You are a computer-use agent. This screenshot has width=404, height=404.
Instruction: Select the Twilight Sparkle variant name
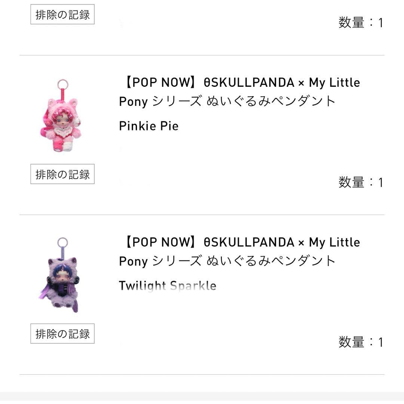(x=167, y=286)
